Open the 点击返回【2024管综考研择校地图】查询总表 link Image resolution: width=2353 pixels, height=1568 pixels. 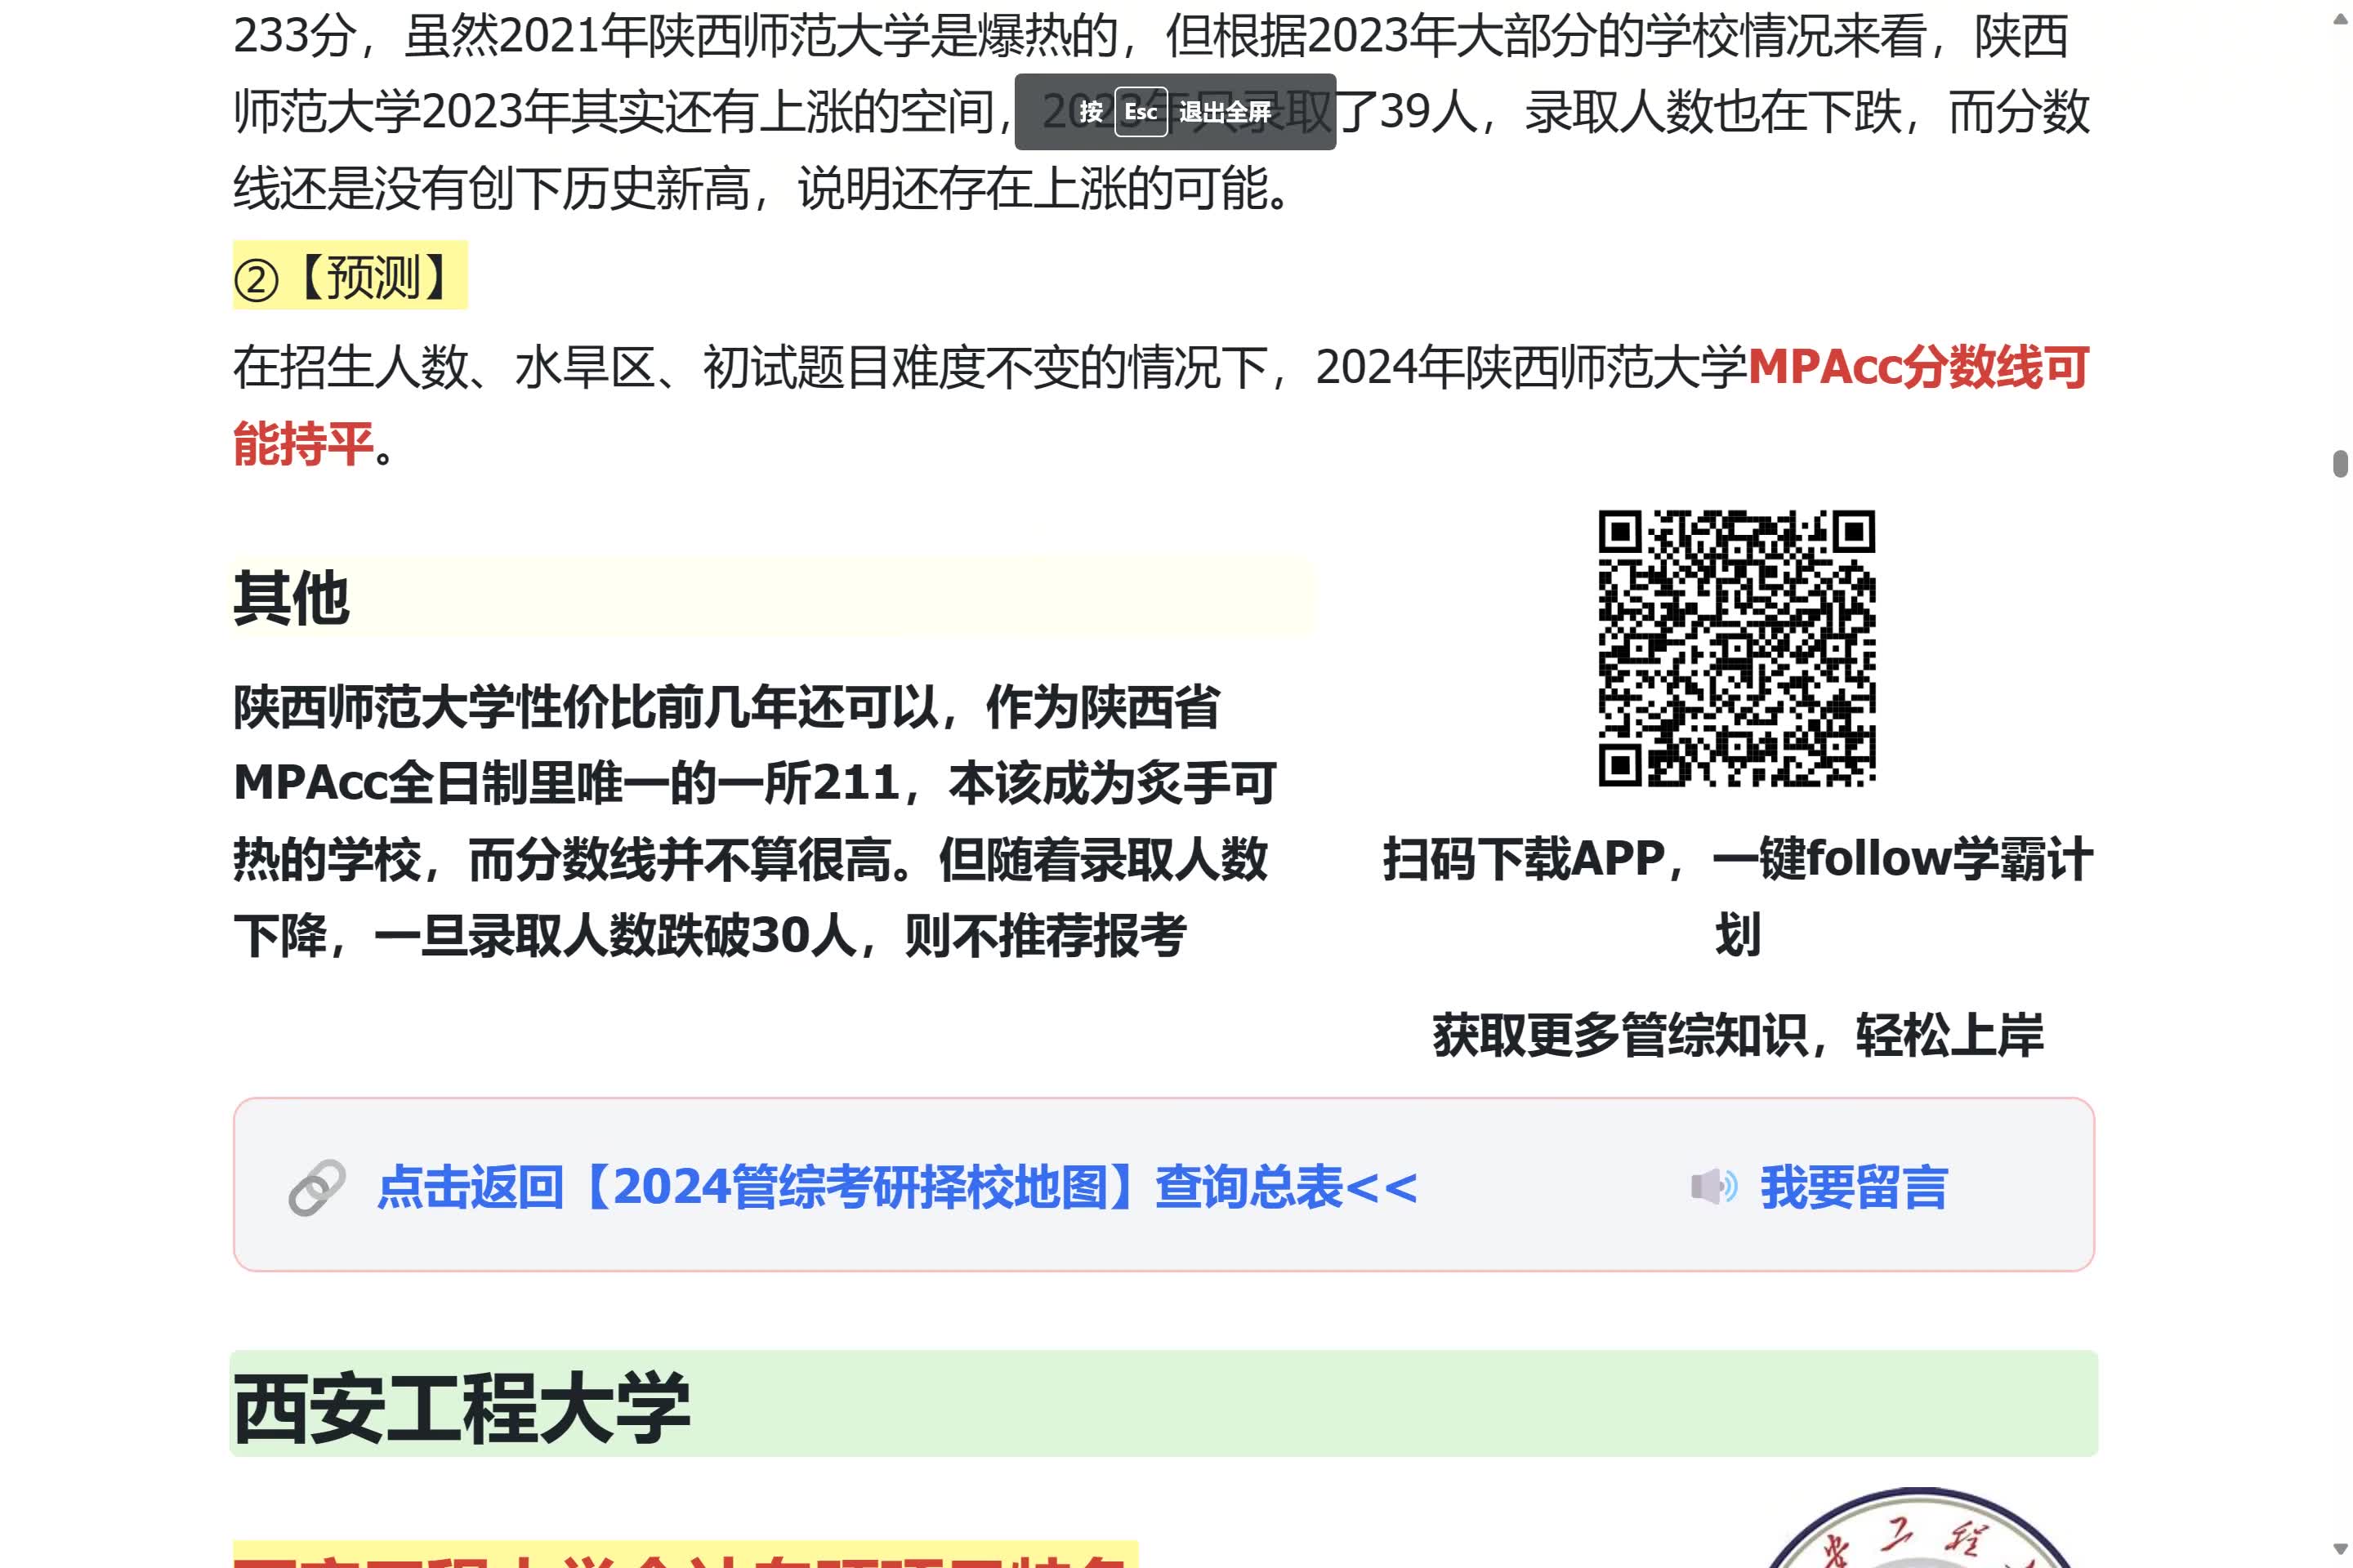coord(897,1188)
